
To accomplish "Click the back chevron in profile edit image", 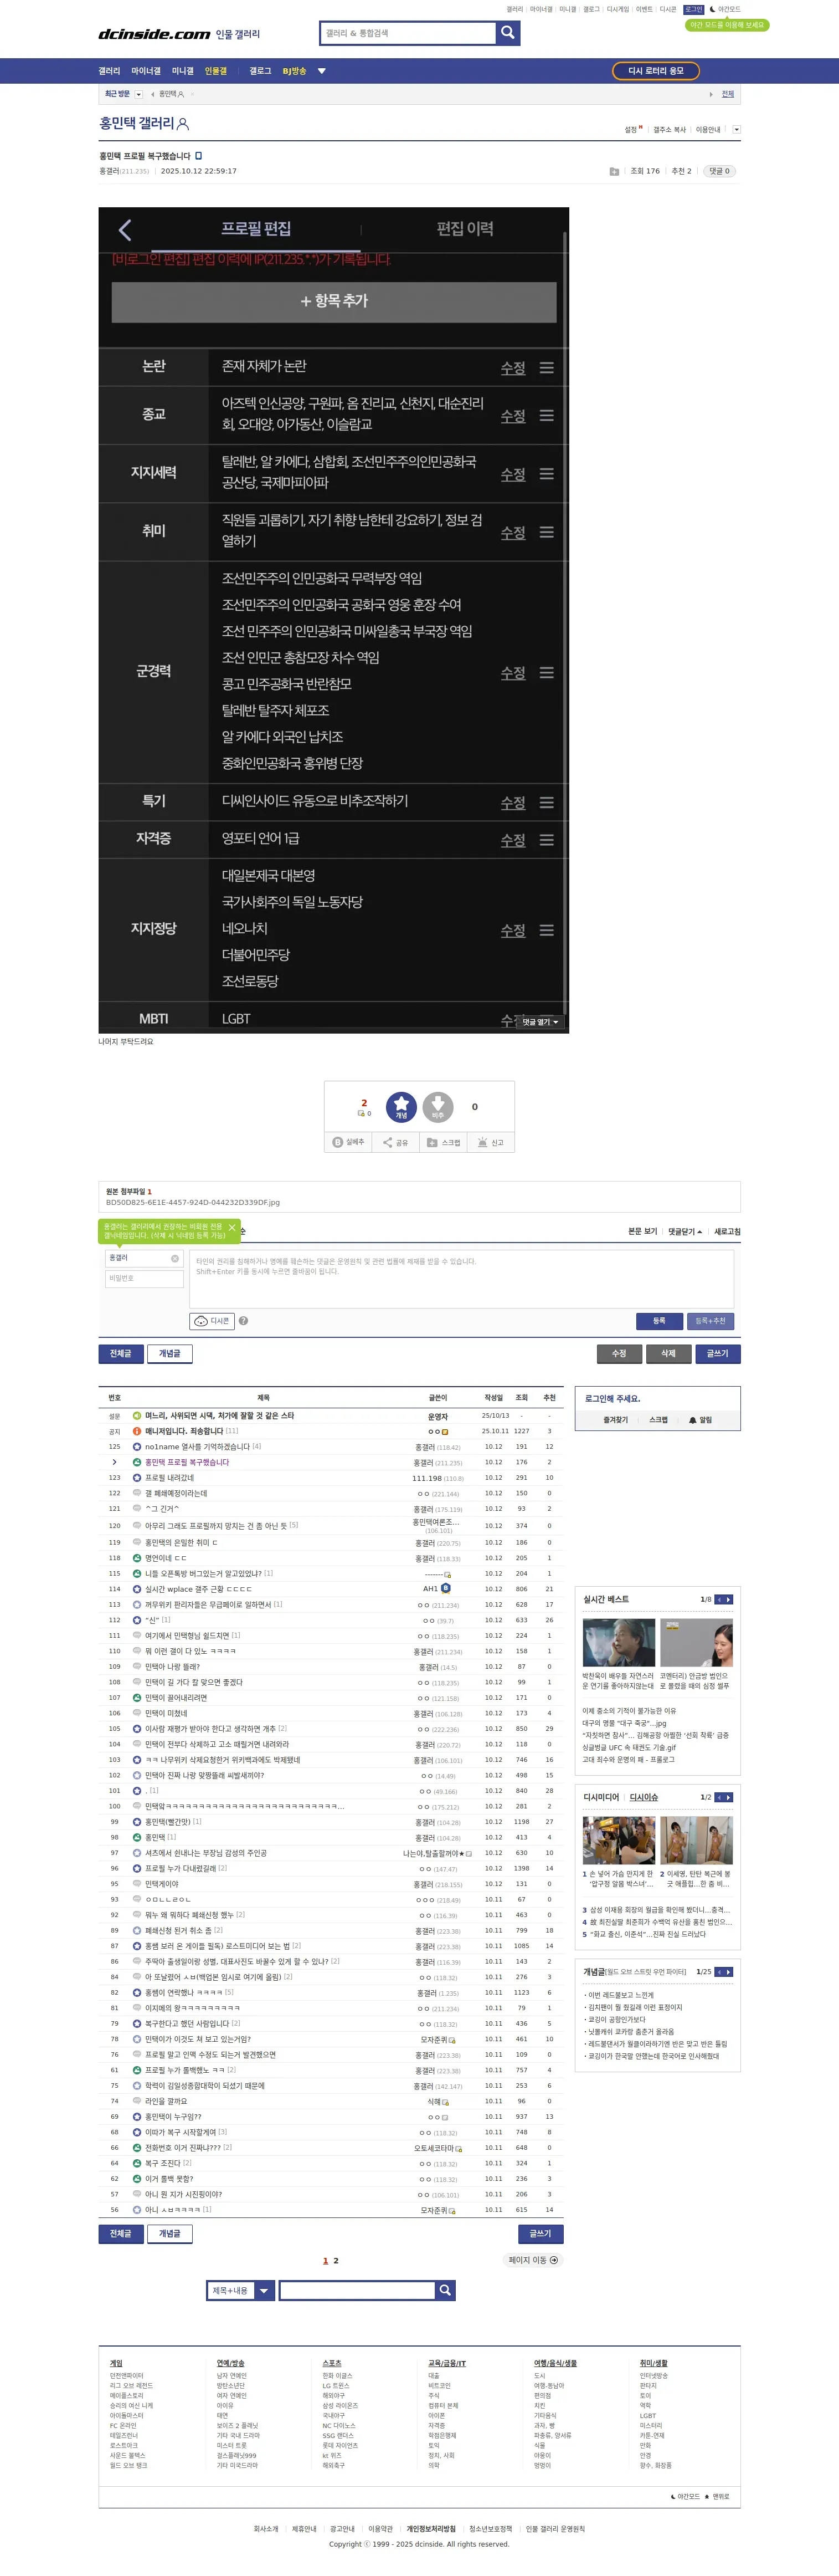I will tap(125, 230).
